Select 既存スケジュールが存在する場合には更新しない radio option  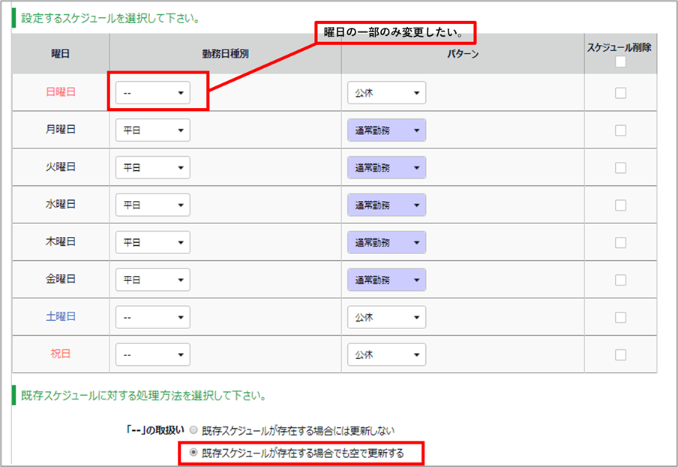click(x=194, y=430)
